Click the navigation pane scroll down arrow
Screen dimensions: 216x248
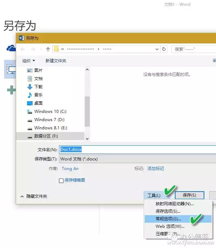coord(87,139)
